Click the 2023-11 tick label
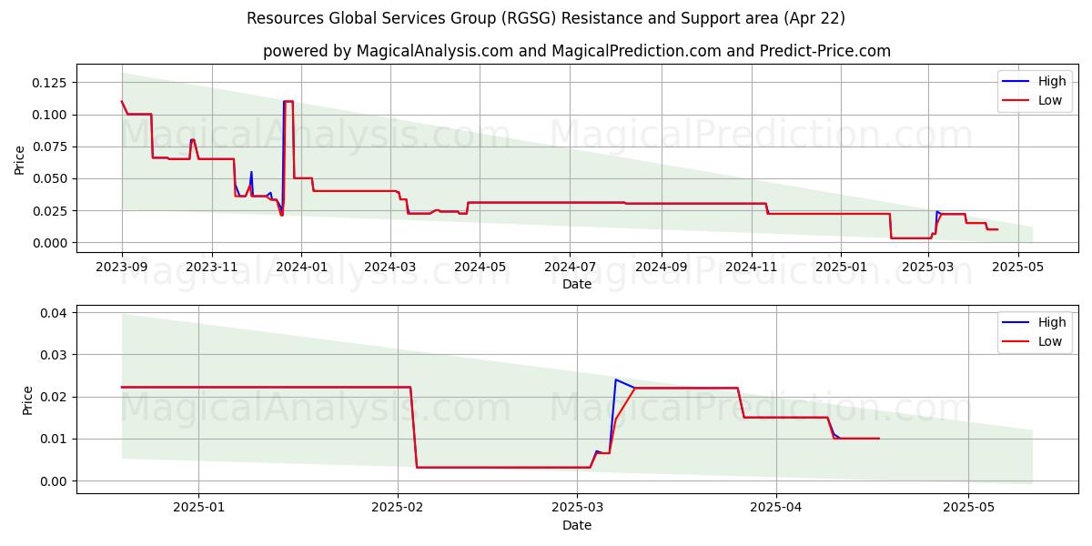Viewport: 1092px width, 546px height. [212, 267]
